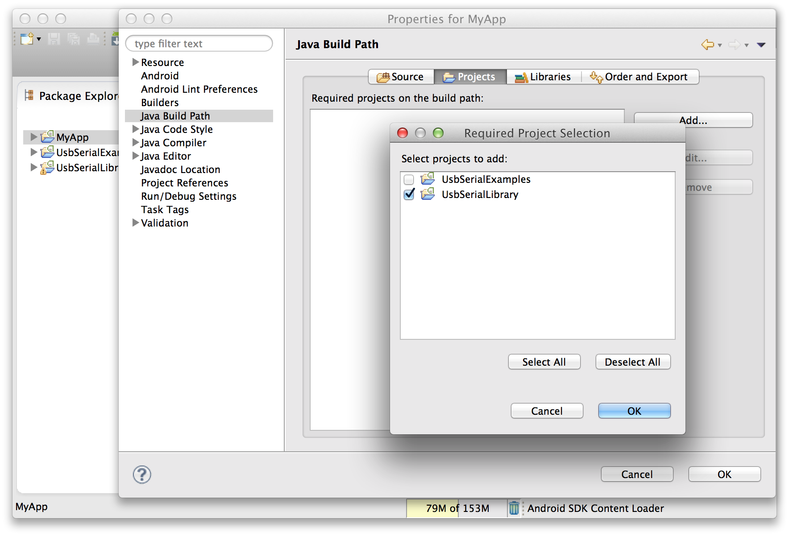789x536 pixels.
Task: Click the Deselect All button
Action: 632,362
